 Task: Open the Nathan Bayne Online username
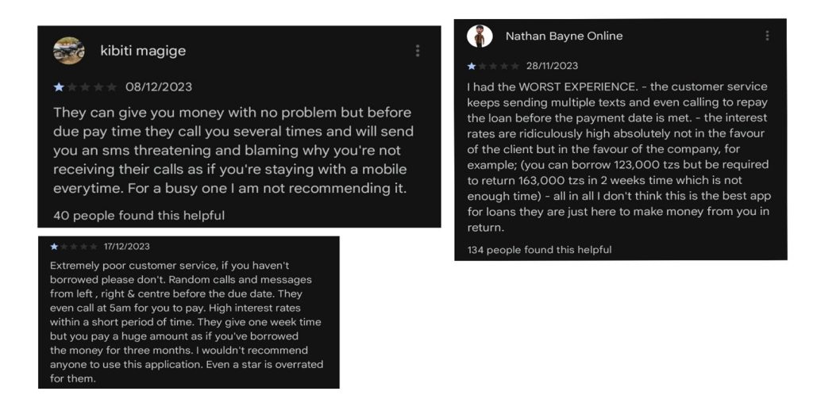click(564, 36)
